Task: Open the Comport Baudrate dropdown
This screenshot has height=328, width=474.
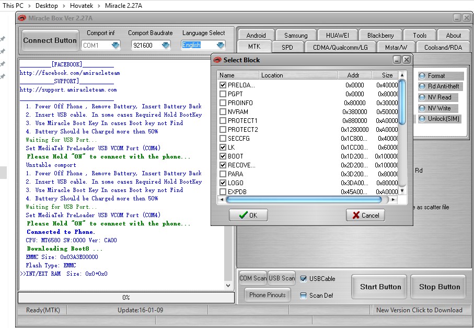Action: pyautogui.click(x=166, y=46)
